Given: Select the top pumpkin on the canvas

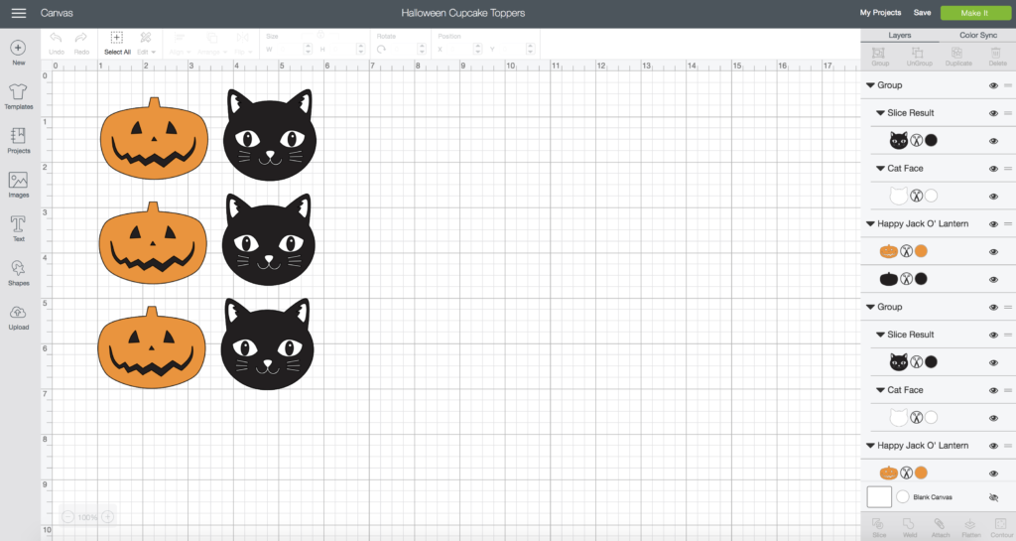Looking at the screenshot, I should 154,139.
